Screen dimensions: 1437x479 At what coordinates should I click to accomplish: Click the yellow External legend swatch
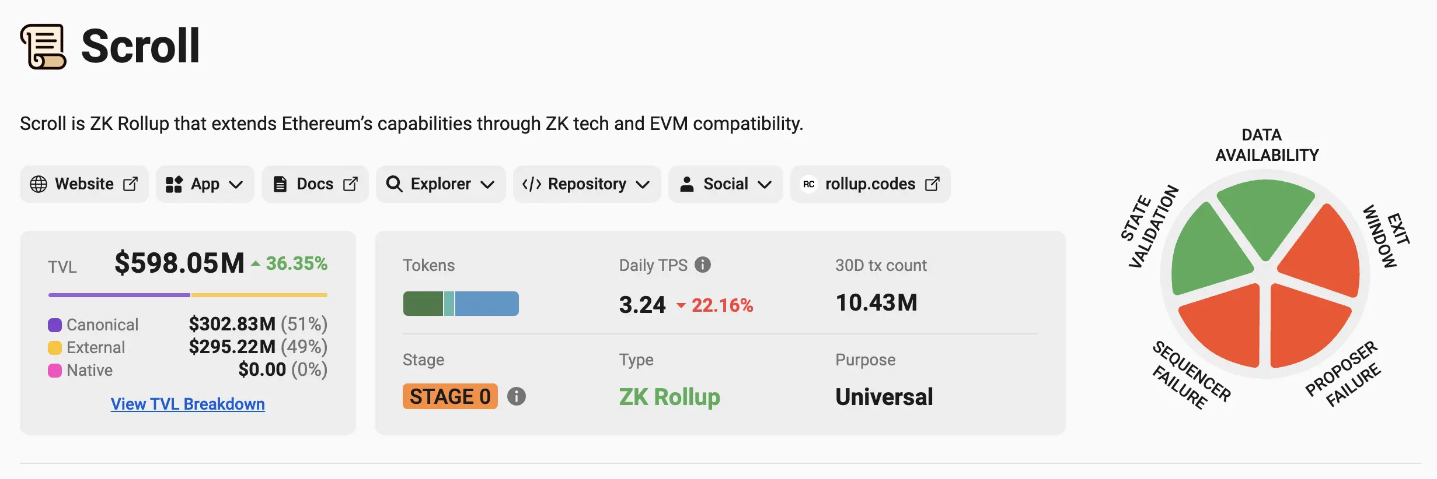click(55, 348)
